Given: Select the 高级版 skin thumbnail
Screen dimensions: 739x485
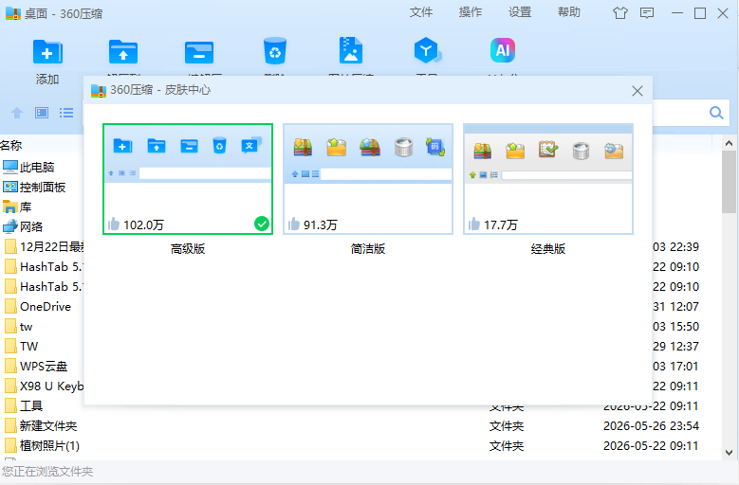Looking at the screenshot, I should tap(188, 179).
